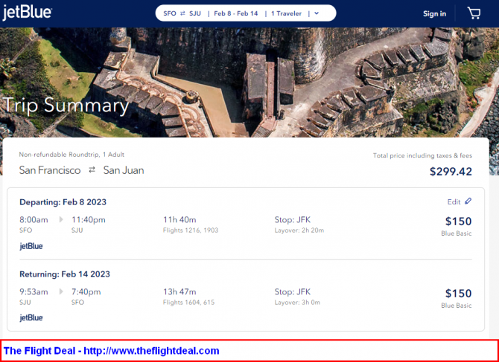Screen dimensions: 499x362
Task: Click 'Layover: 2h 20m' text
Action: 299,230
